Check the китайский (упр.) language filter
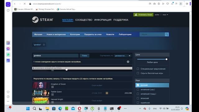 coord(138,90)
